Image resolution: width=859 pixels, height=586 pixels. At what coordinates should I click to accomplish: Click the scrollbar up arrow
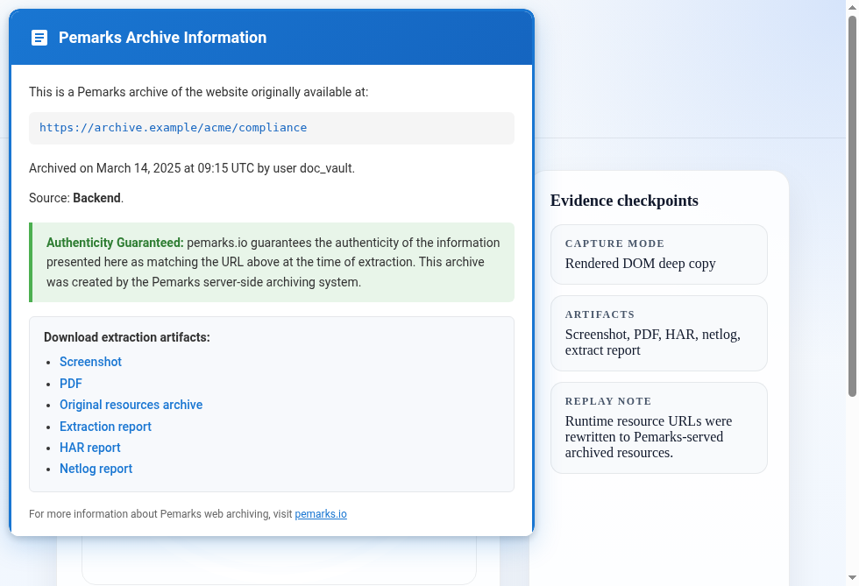[x=852, y=6]
